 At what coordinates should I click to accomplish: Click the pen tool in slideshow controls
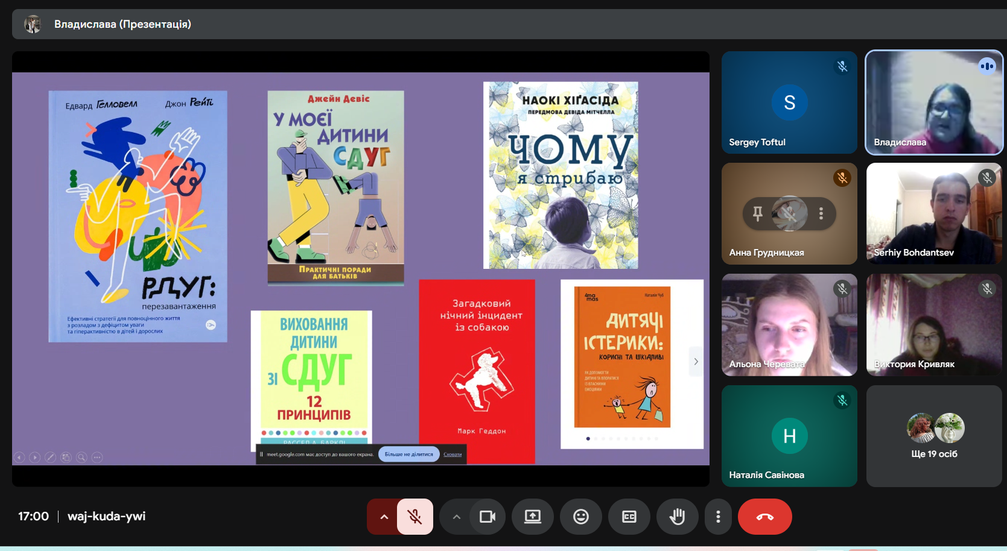[51, 458]
